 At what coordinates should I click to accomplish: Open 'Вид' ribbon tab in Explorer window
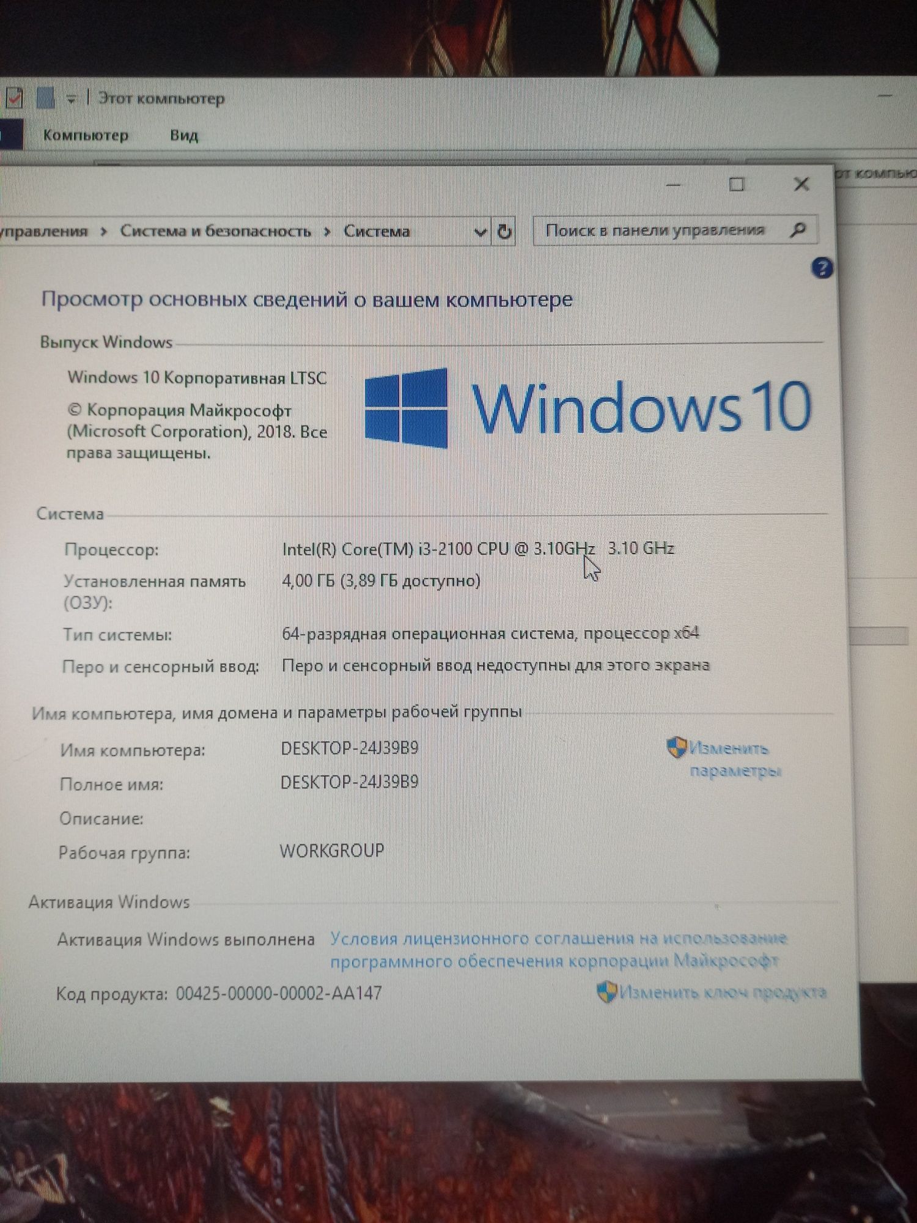point(183,135)
